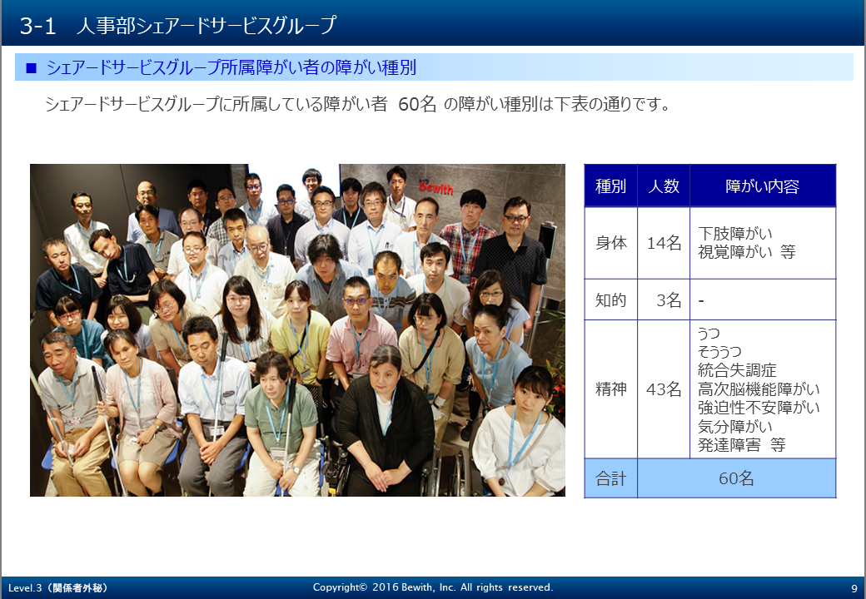Click the slide title '3-1 人事部シェアードサービスグループ'
This screenshot has width=866, height=599.
pyautogui.click(x=178, y=25)
